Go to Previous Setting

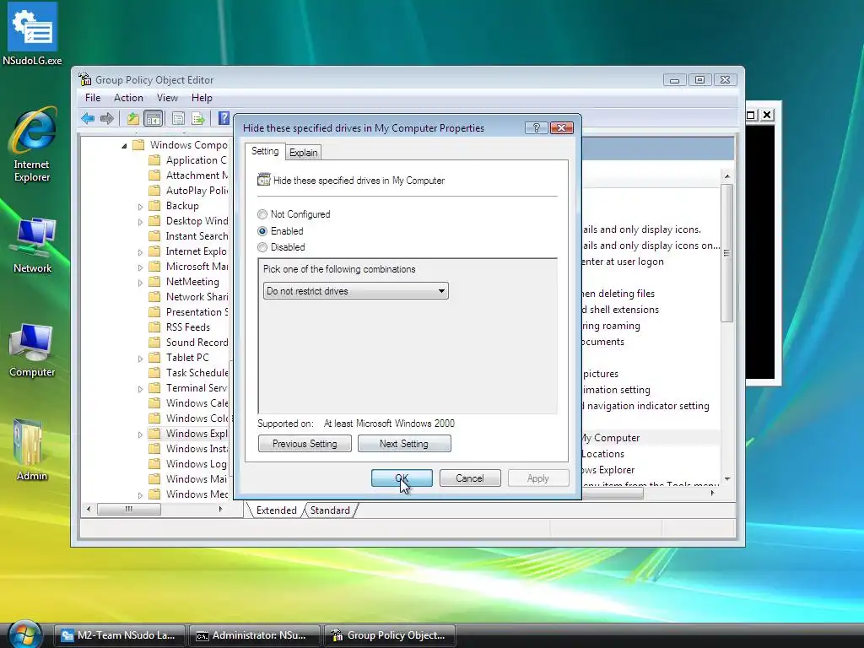point(305,444)
